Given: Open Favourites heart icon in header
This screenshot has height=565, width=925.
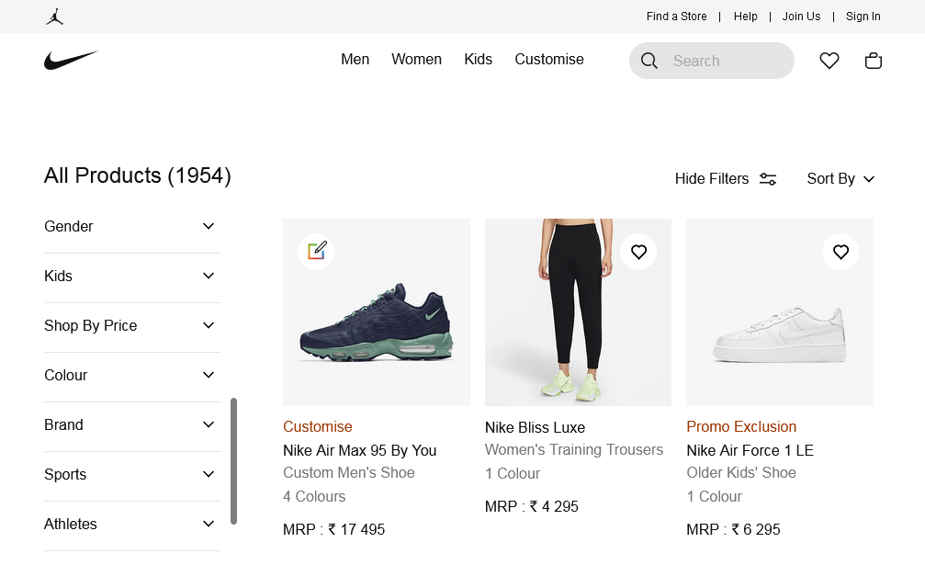Looking at the screenshot, I should pos(829,61).
